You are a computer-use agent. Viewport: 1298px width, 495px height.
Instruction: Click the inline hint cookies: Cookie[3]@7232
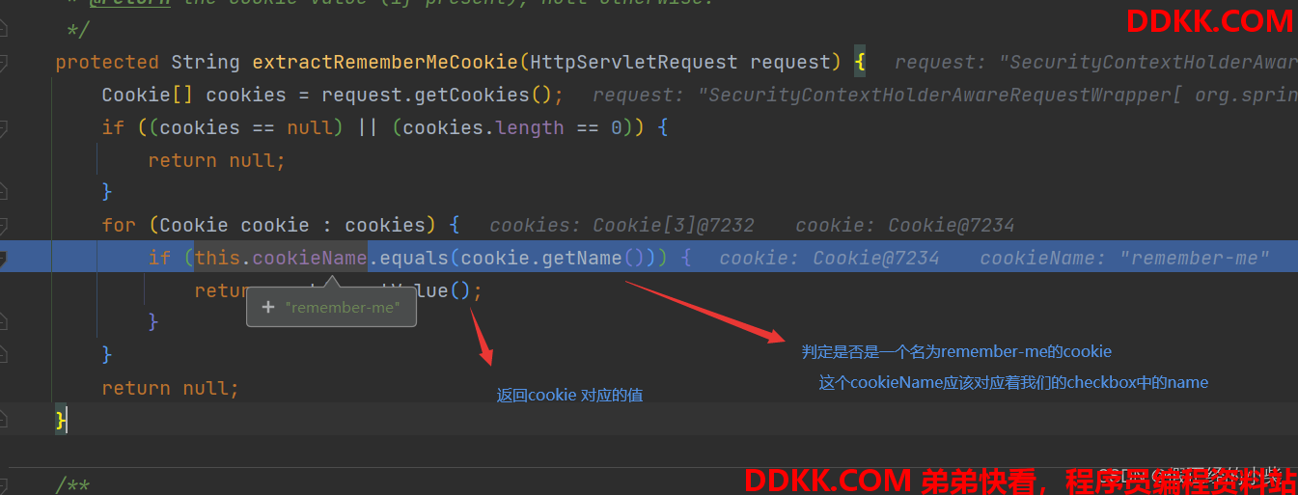click(x=621, y=225)
